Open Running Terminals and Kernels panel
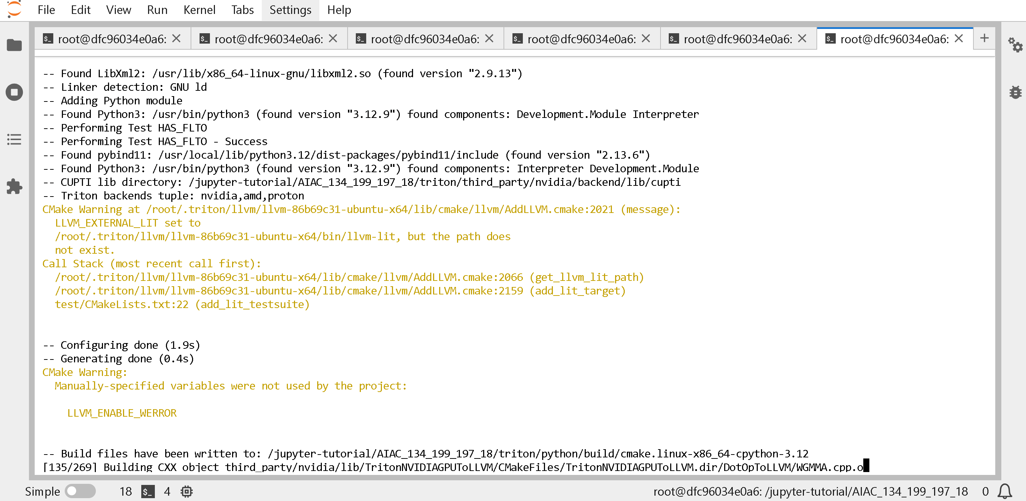This screenshot has height=501, width=1026. point(14,92)
